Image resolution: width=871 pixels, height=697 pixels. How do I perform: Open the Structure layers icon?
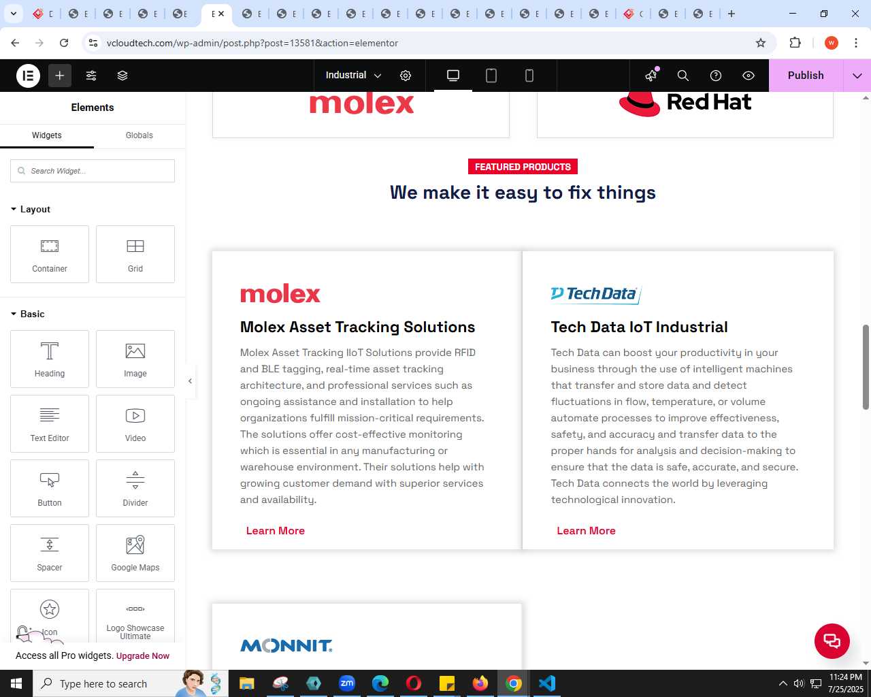pos(122,76)
